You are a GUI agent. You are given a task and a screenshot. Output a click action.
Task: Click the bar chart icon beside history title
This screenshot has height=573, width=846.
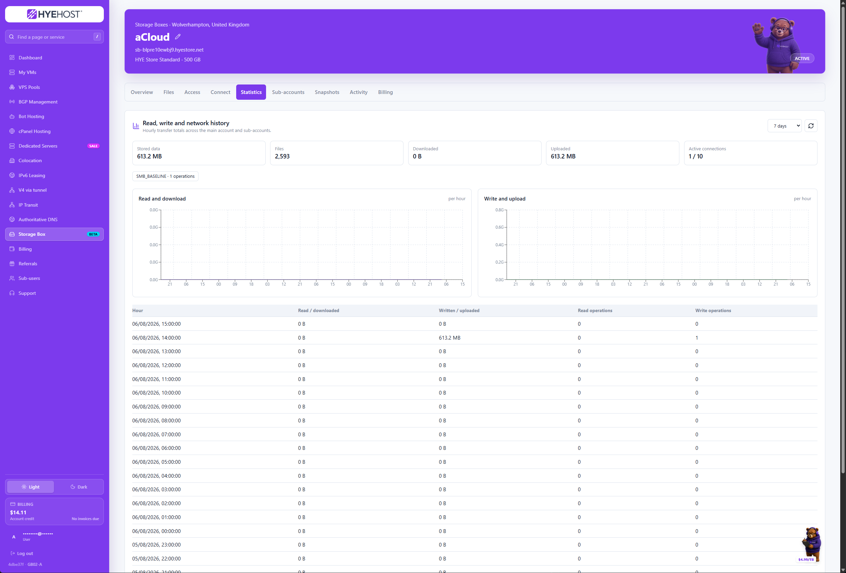pyautogui.click(x=136, y=126)
